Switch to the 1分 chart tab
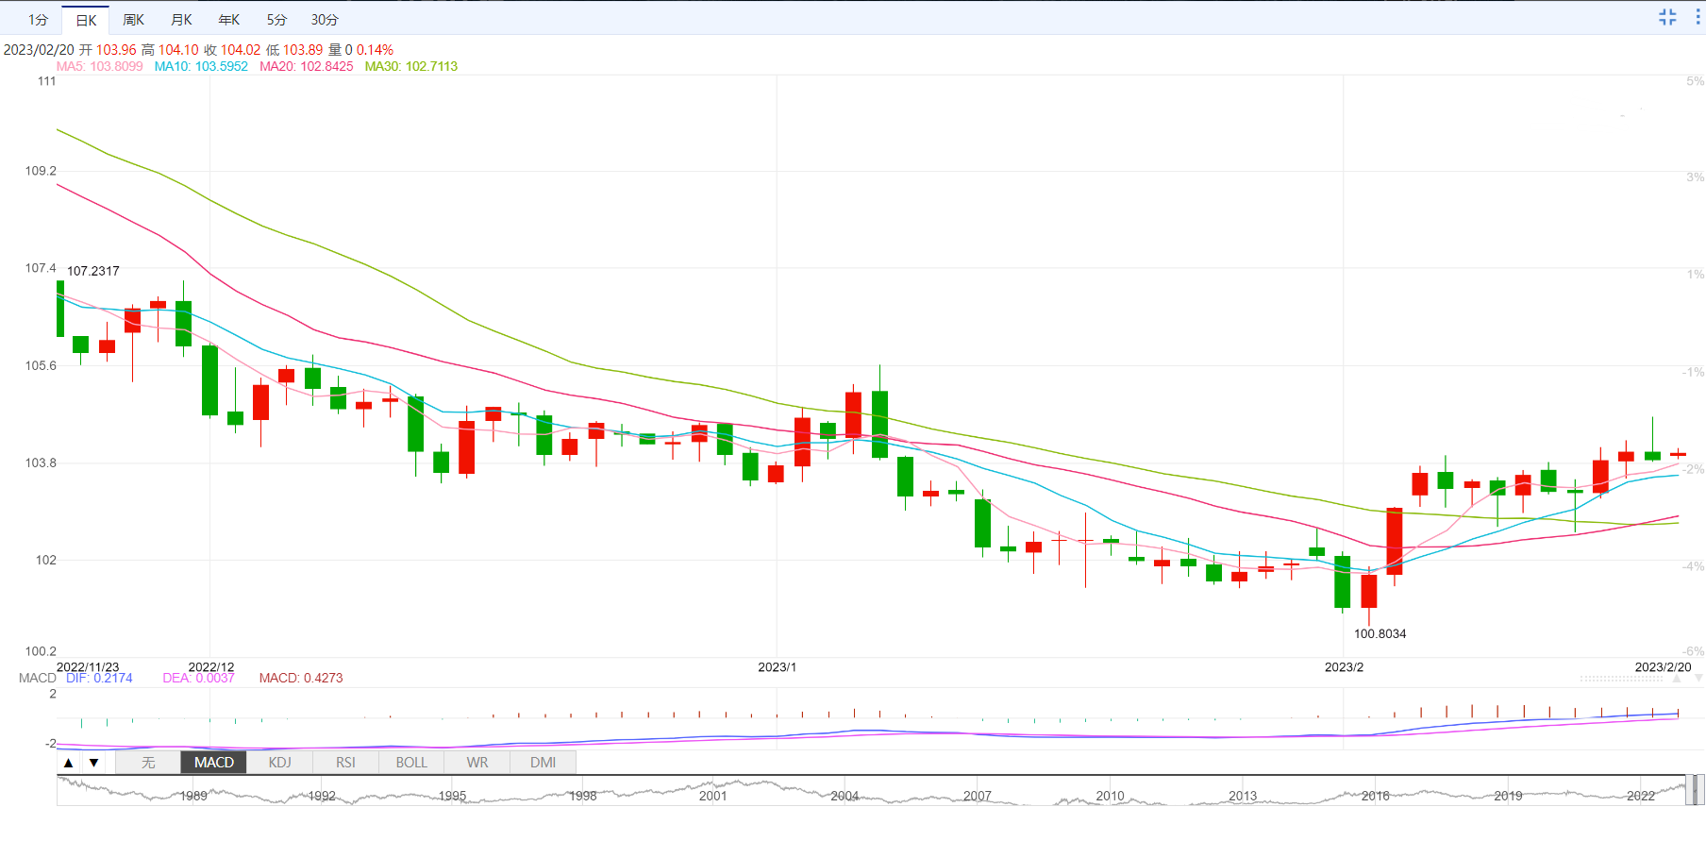1706x841 pixels. [x=38, y=20]
